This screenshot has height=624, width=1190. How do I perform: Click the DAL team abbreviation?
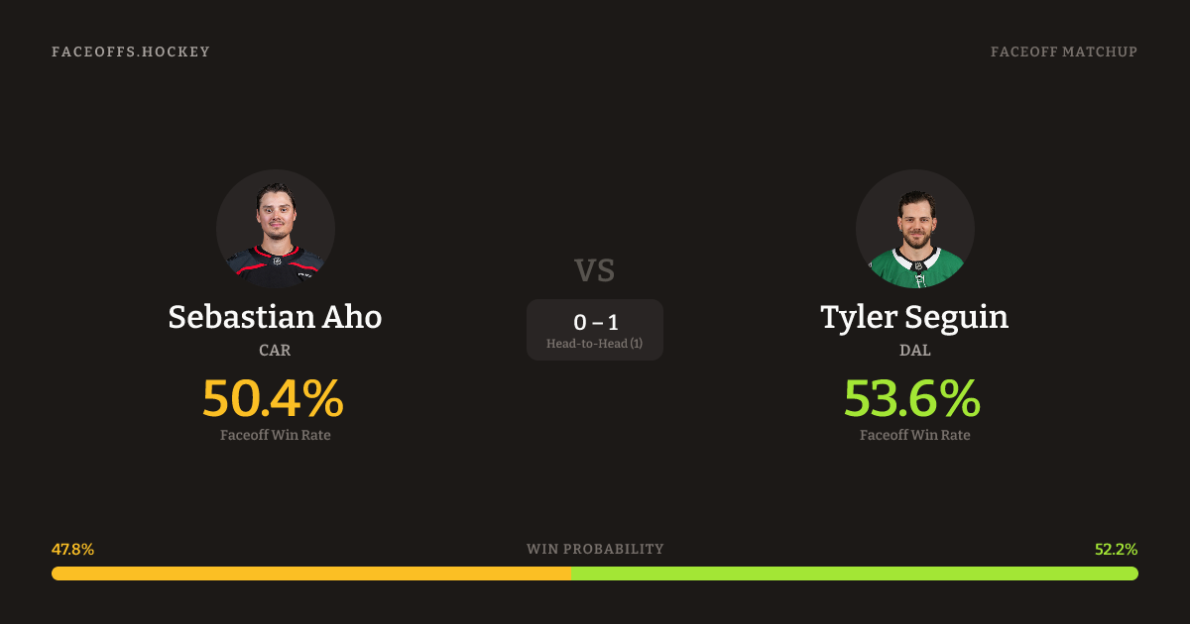914,350
